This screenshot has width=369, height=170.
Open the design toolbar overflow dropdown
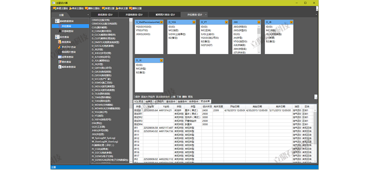click(316, 97)
